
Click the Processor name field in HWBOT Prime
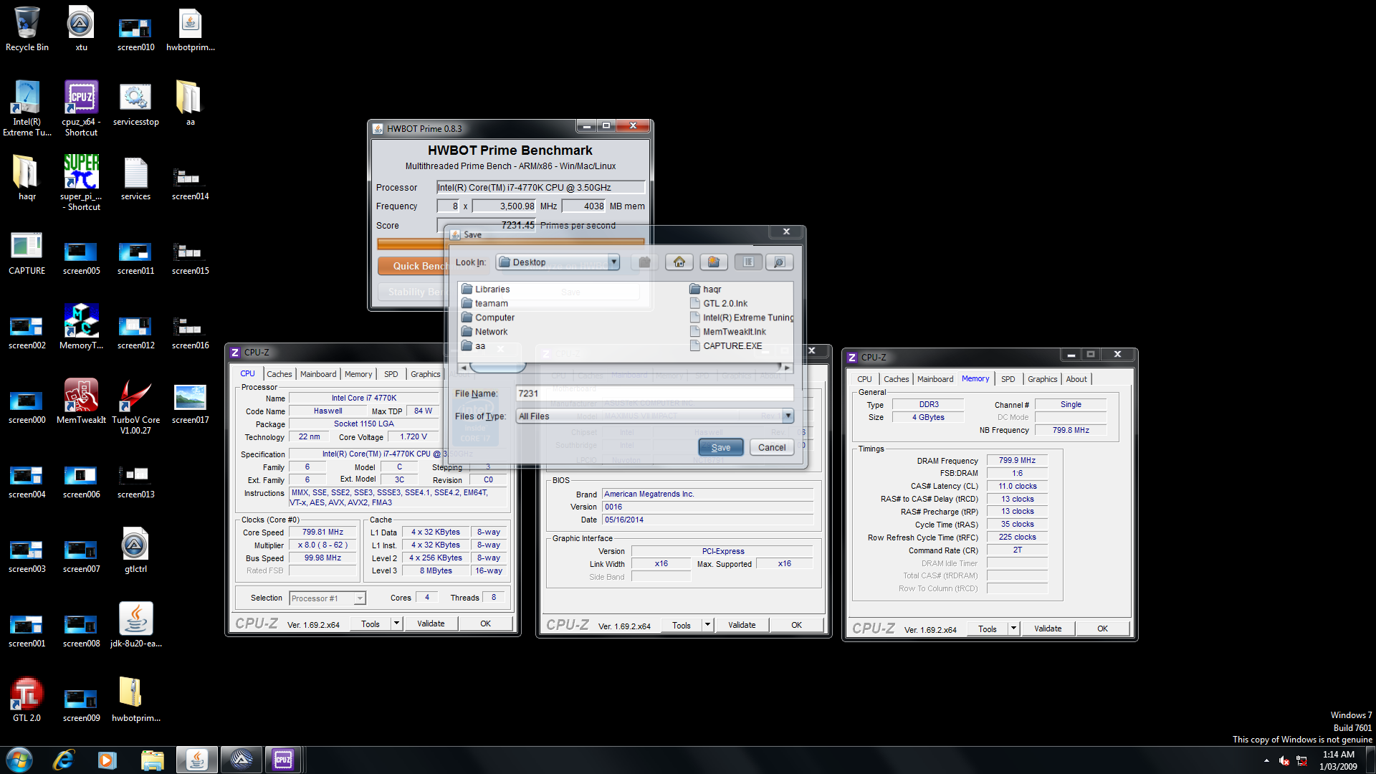tap(540, 187)
